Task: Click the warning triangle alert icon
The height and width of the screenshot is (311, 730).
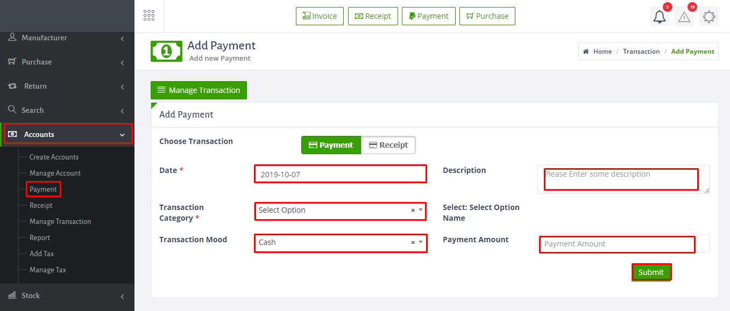Action: coord(684,17)
